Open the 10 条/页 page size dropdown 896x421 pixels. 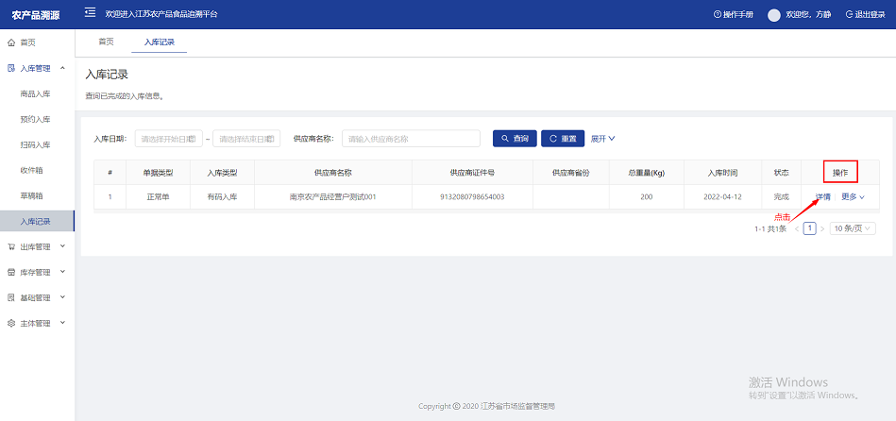click(853, 228)
